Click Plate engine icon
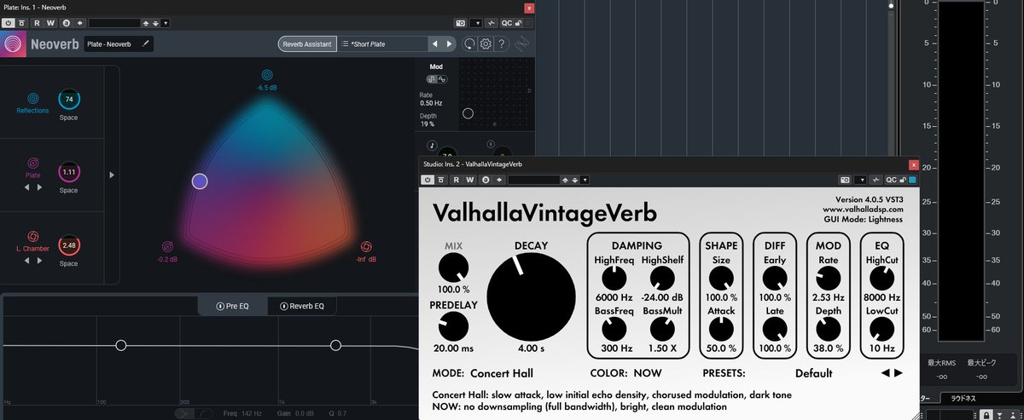The width and height of the screenshot is (1024, 420). coord(32,163)
